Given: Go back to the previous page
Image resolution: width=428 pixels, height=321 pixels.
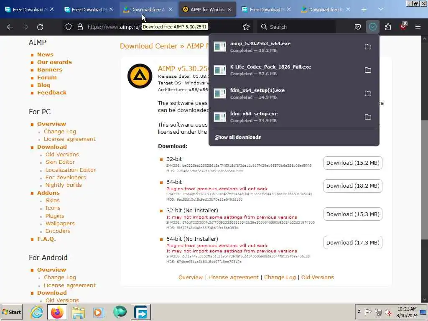Looking at the screenshot, I should [10, 27].
